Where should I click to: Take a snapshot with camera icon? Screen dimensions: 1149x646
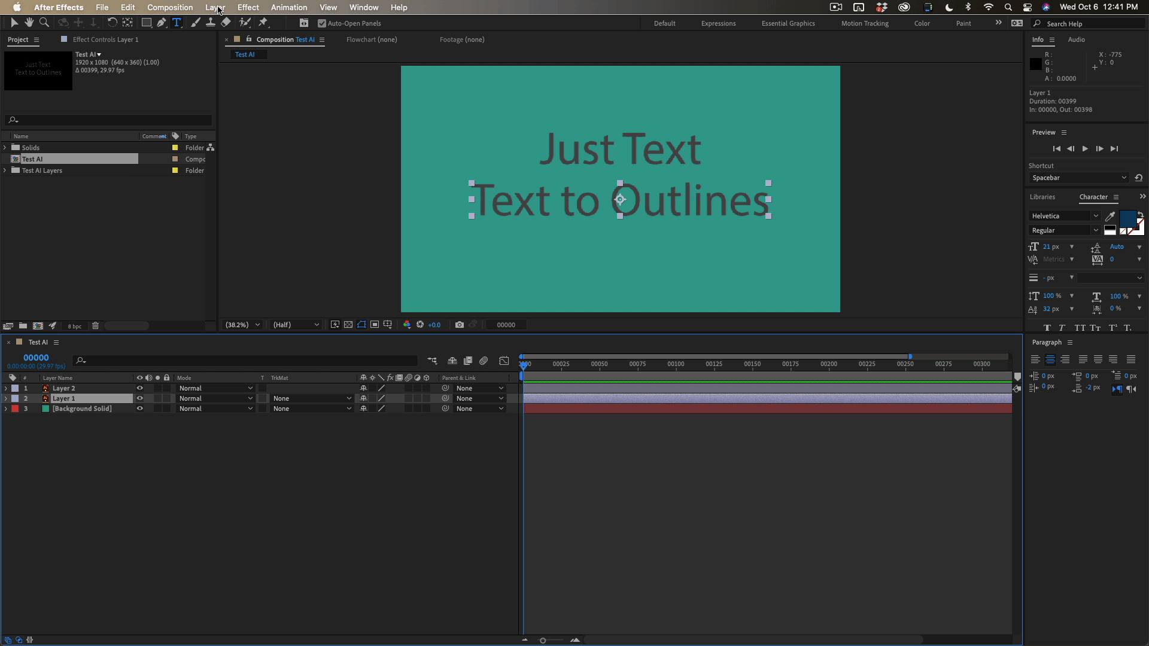(x=459, y=325)
